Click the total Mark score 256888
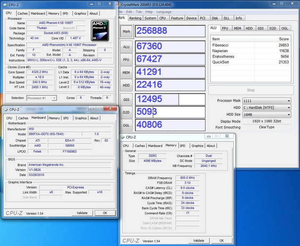 [x=170, y=31]
